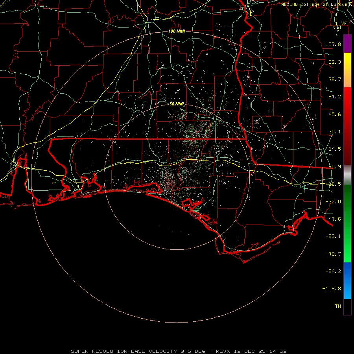Click the VEL legend title

coord(345,24)
